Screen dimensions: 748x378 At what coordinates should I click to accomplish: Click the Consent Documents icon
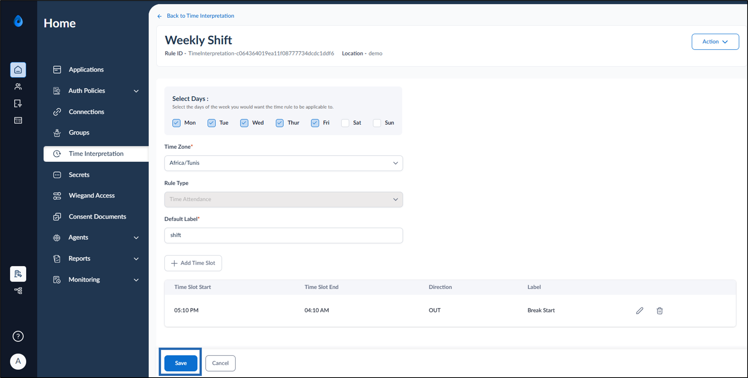[x=57, y=217]
